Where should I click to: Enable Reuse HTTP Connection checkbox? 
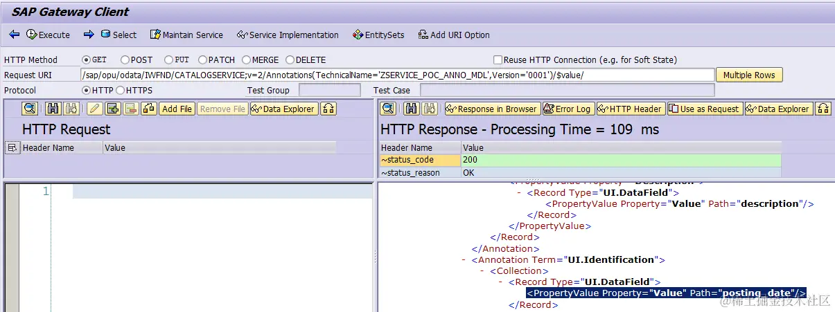498,60
